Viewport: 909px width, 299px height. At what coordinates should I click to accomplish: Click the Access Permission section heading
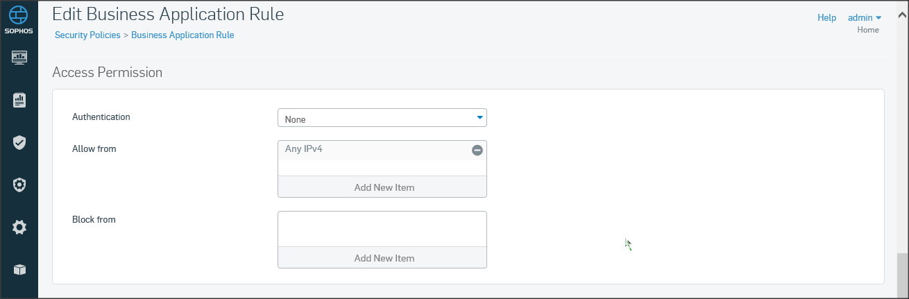point(107,72)
